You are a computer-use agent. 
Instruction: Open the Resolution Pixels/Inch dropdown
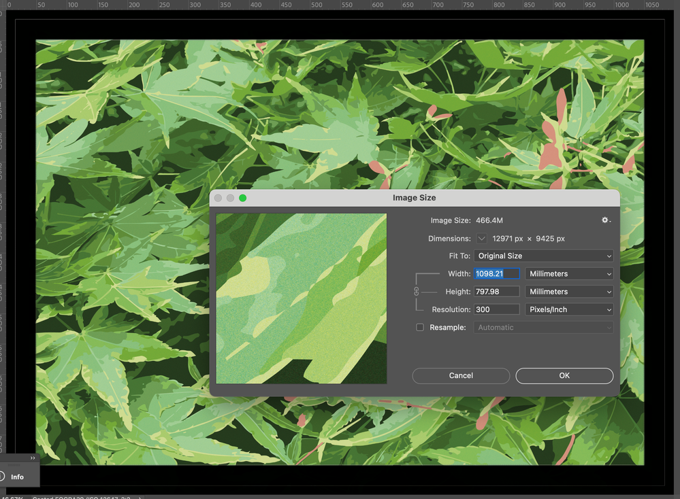click(x=570, y=309)
